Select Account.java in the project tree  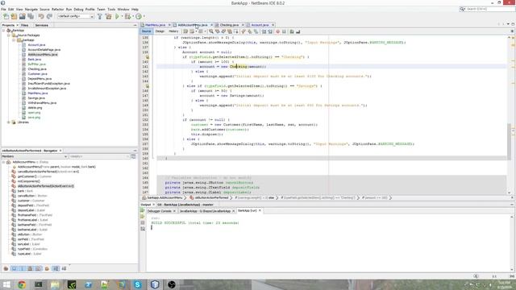pyautogui.click(x=36, y=45)
